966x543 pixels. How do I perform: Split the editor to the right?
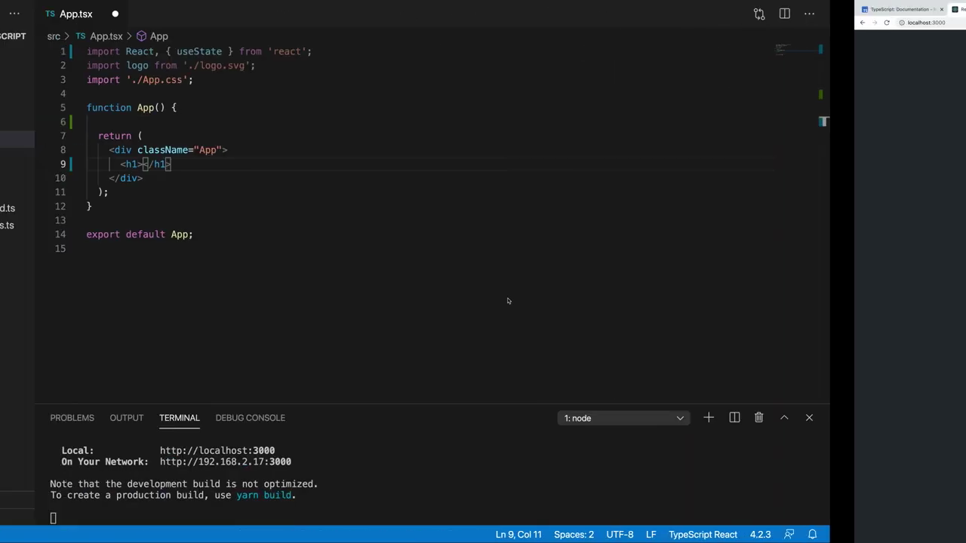tap(785, 14)
